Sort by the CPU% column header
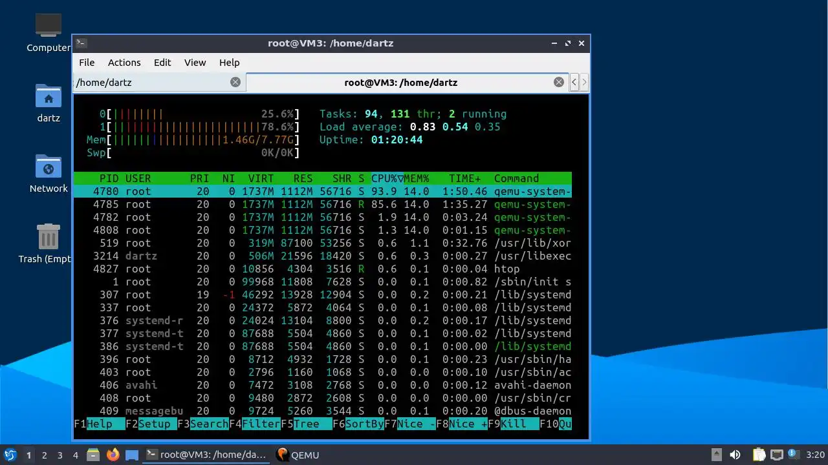 tap(384, 179)
